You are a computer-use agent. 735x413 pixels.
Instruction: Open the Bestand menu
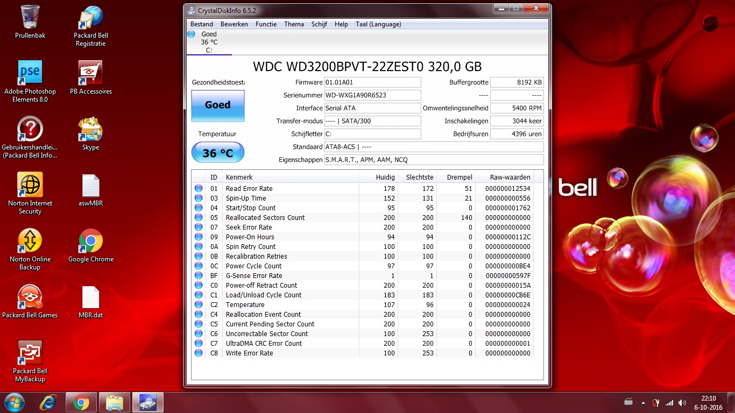[x=202, y=24]
